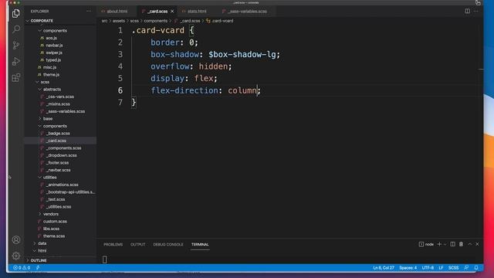Change language mode SCSS
The width and height of the screenshot is (494, 278).
coord(453,268)
